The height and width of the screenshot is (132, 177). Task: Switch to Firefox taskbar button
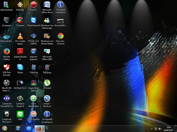40,129
